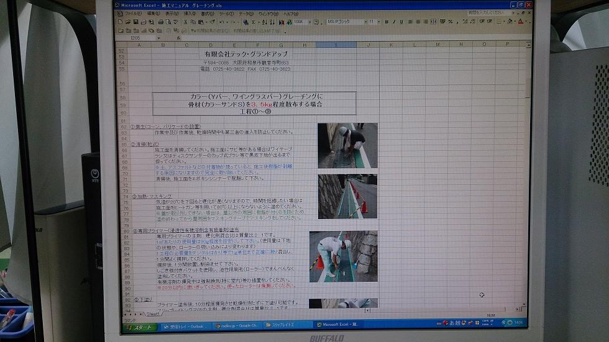The width and height of the screenshot is (609, 342).
Task: Open the font size dropdown
Action: point(378,22)
